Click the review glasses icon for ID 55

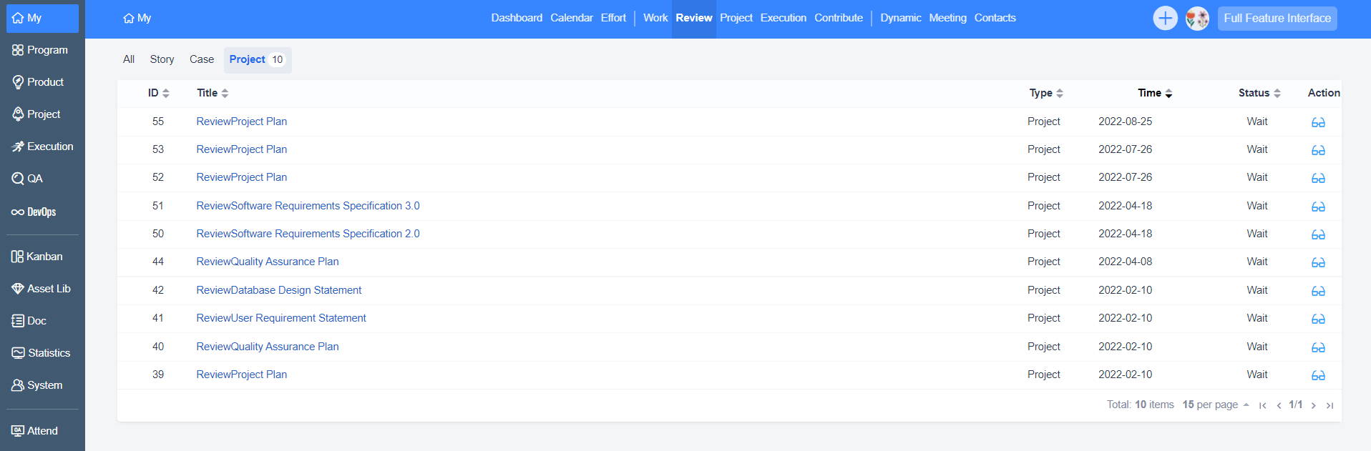pos(1317,122)
